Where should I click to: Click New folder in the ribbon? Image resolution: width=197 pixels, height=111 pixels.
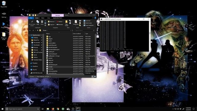pos(66,23)
